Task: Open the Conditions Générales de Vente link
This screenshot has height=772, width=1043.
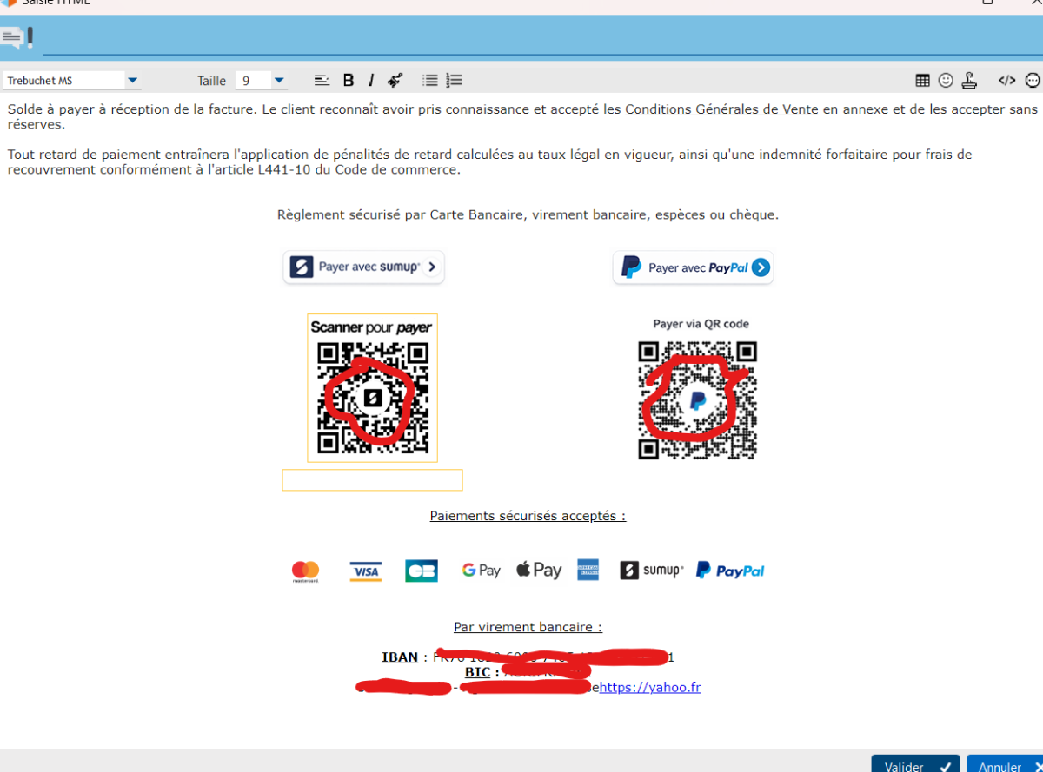Action: [721, 109]
